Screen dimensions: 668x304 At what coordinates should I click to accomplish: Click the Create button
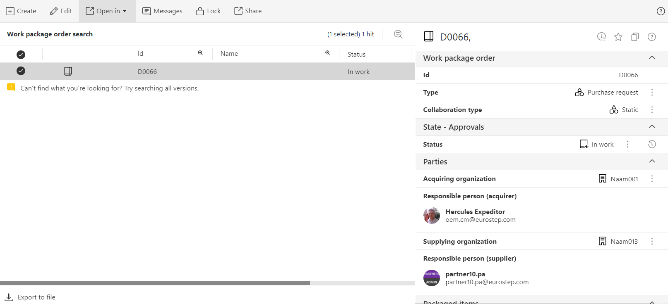21,11
